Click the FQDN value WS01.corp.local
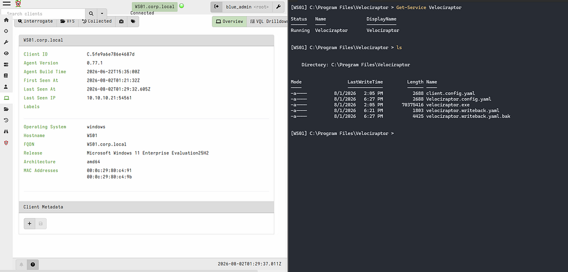 click(106, 144)
